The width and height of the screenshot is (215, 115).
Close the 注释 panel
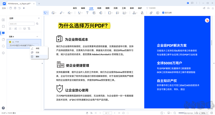(x=39, y=18)
